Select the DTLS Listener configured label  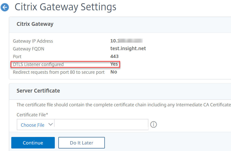38,64
